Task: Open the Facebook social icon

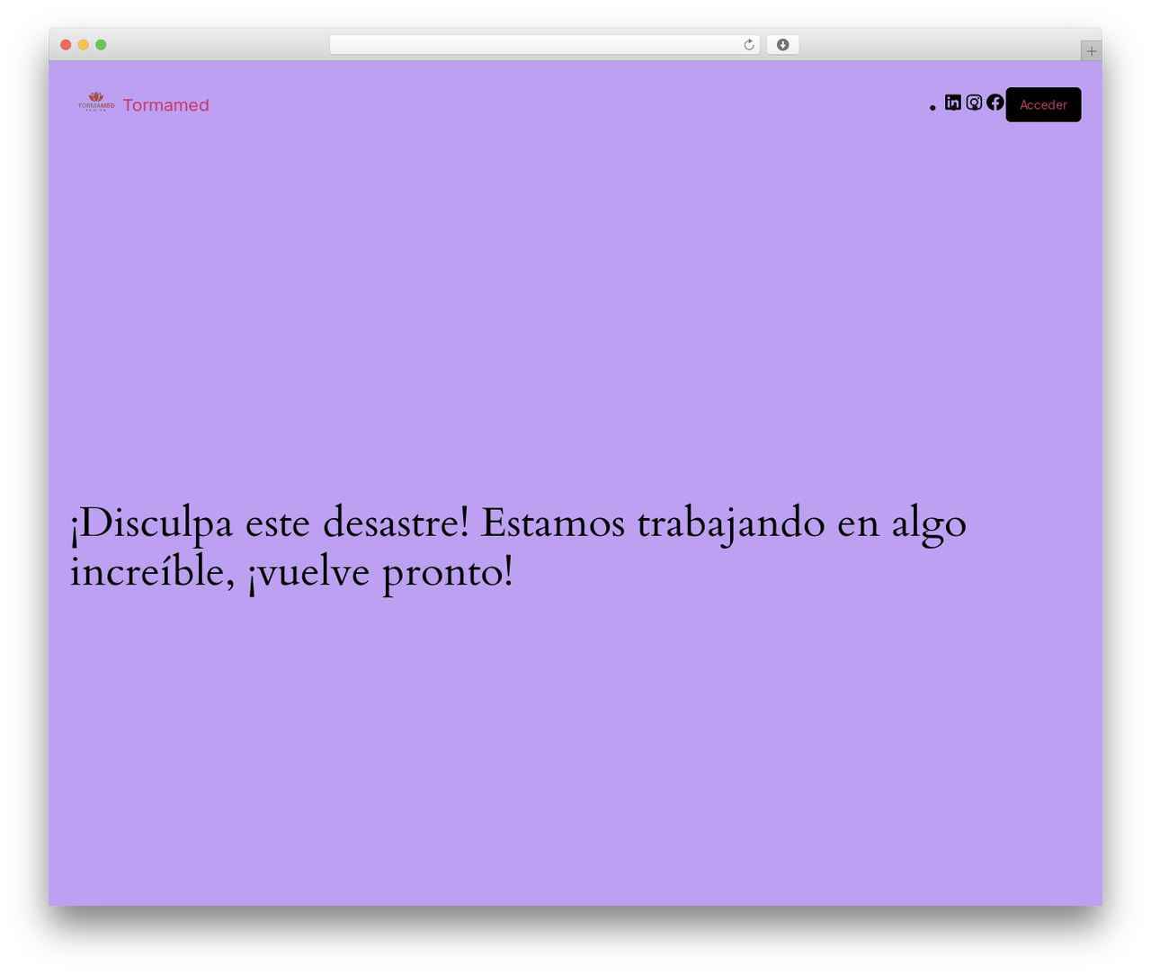Action: click(x=995, y=103)
